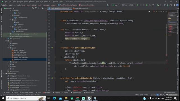Click the Debug app bug icon

147,5
